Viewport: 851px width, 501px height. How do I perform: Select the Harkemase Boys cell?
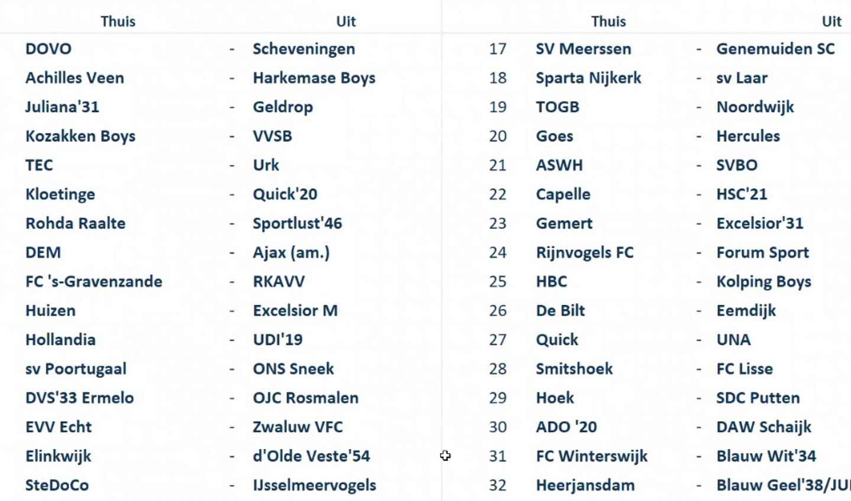click(314, 78)
